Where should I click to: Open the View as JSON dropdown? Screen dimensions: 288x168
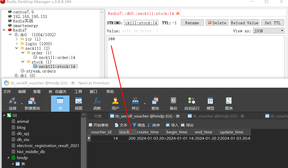point(268,31)
